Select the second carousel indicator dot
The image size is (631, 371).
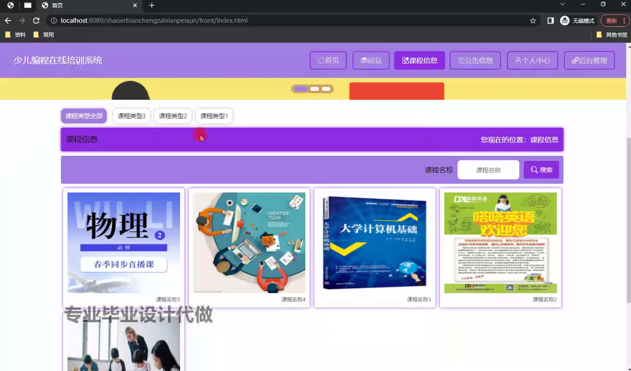[315, 89]
